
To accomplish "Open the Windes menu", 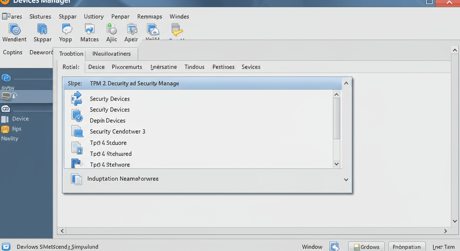I will [179, 16].
